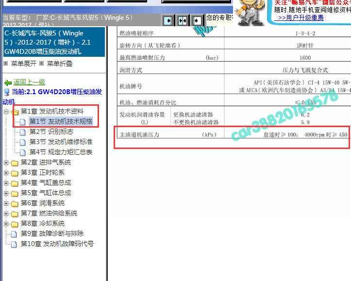Select 第2章 进排气系统 chapter
The width and height of the screenshot is (351, 281).
coord(46,162)
